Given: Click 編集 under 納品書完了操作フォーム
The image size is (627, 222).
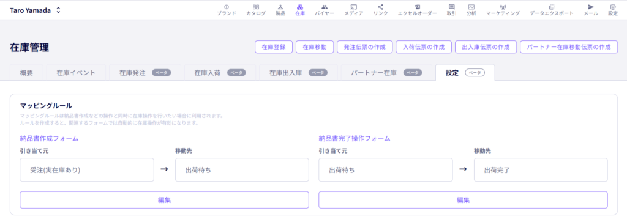Looking at the screenshot, I should click(463, 200).
